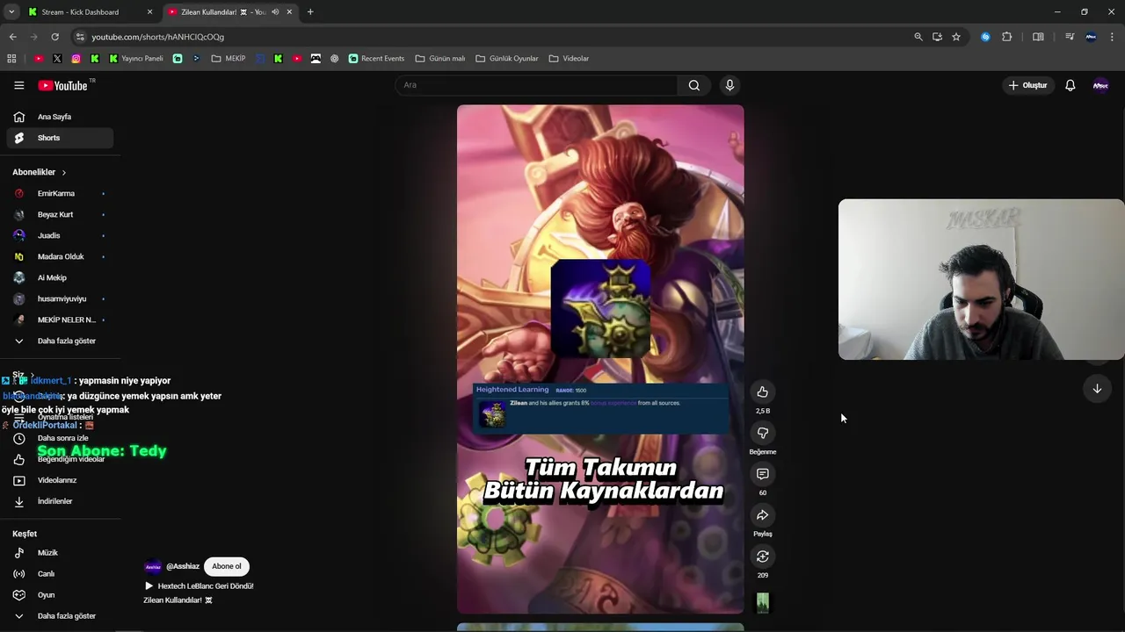The height and width of the screenshot is (632, 1125).
Task: Click the search magnifier button
Action: click(694, 85)
